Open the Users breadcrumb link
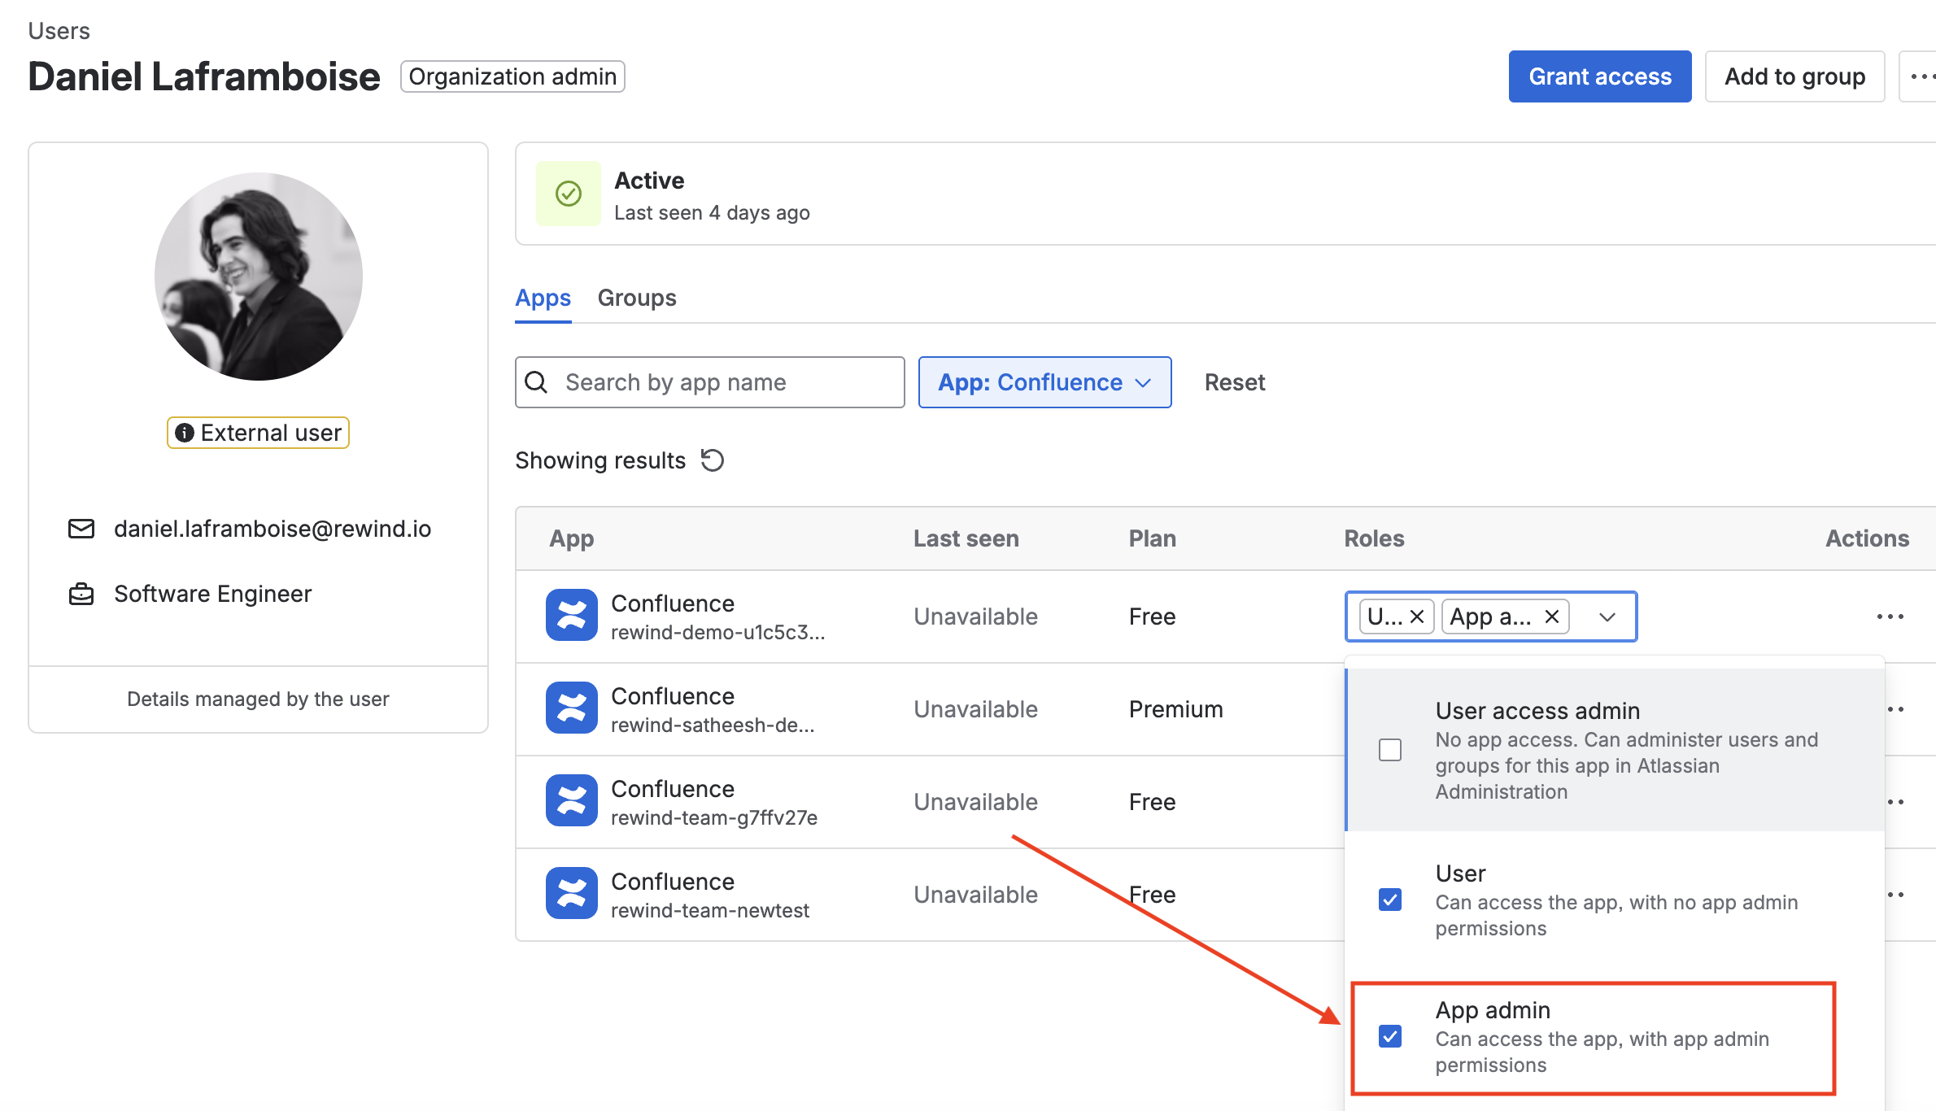The height and width of the screenshot is (1111, 1936). click(x=59, y=31)
